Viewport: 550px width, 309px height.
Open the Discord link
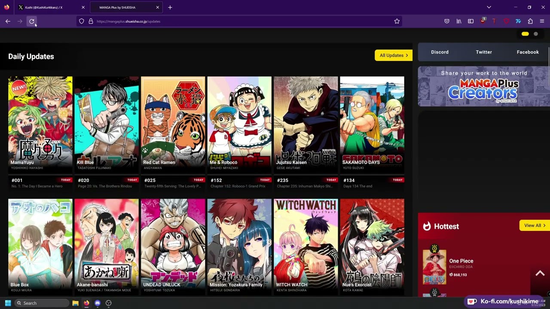440,52
